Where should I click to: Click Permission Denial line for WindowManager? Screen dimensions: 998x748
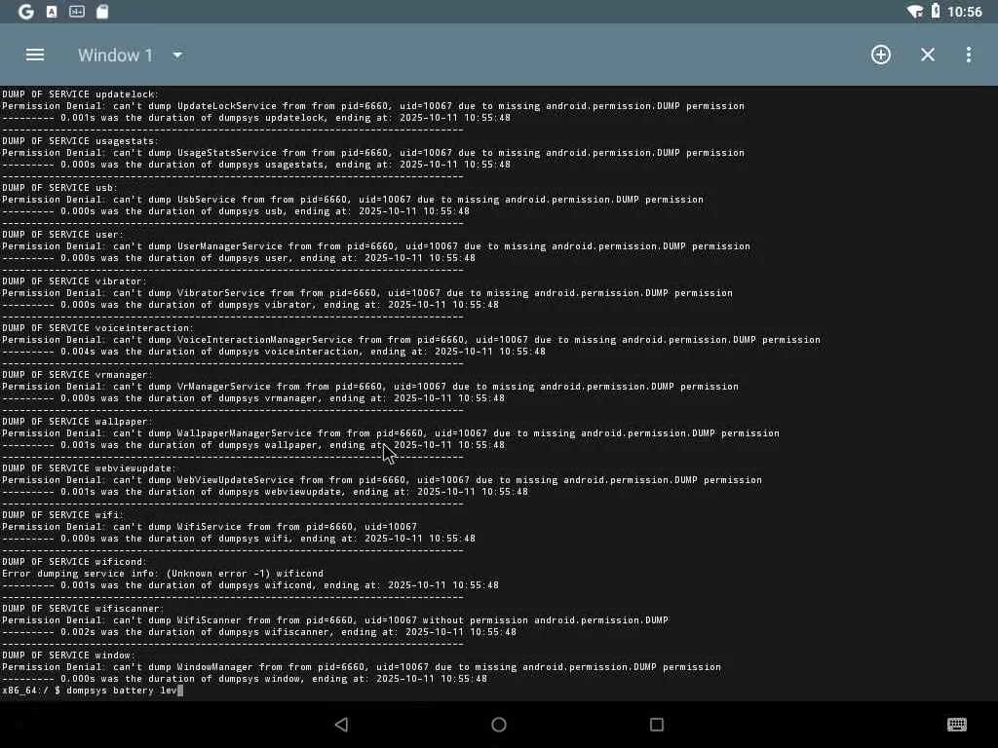pos(362,666)
